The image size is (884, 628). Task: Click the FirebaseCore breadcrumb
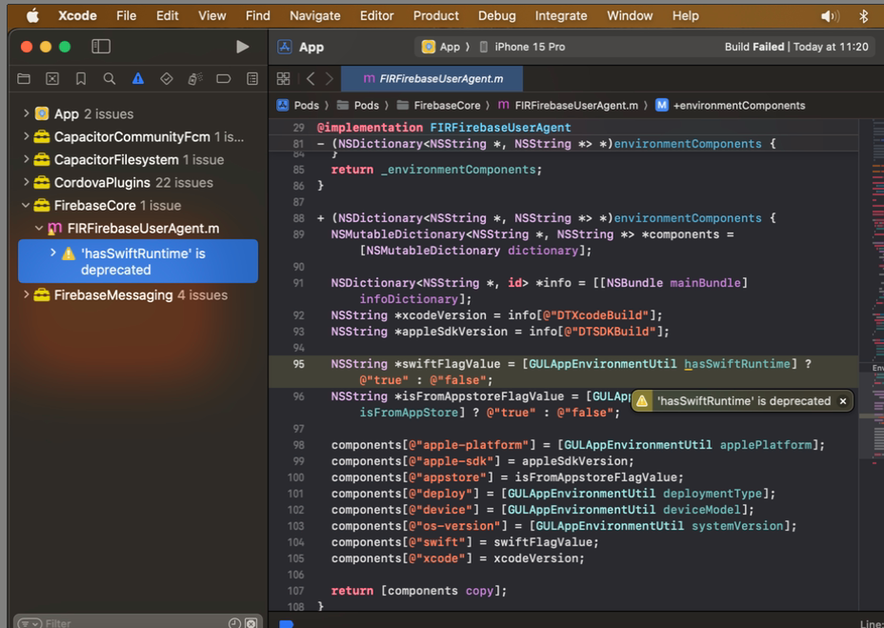coord(438,105)
